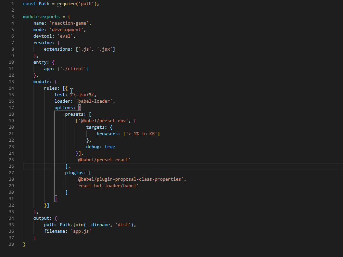Image resolution: width=343 pixels, height=257 pixels.
Task: Click '@babel/plugin-proposal-class-properties' string
Action: (x=130, y=179)
